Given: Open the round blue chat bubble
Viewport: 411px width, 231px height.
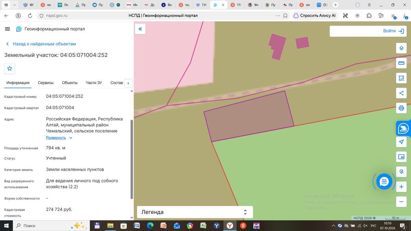Looking at the screenshot, I should pyautogui.click(x=384, y=182).
